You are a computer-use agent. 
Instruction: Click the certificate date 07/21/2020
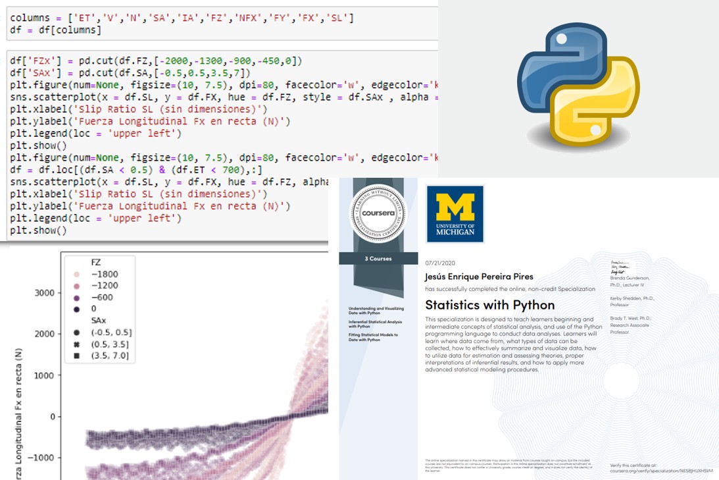coord(439,263)
